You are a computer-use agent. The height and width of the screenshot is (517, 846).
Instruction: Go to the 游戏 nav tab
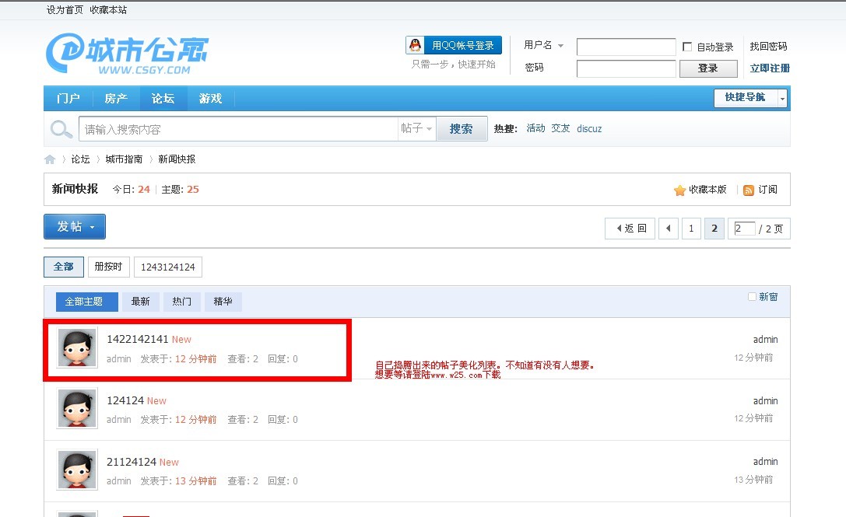point(210,99)
